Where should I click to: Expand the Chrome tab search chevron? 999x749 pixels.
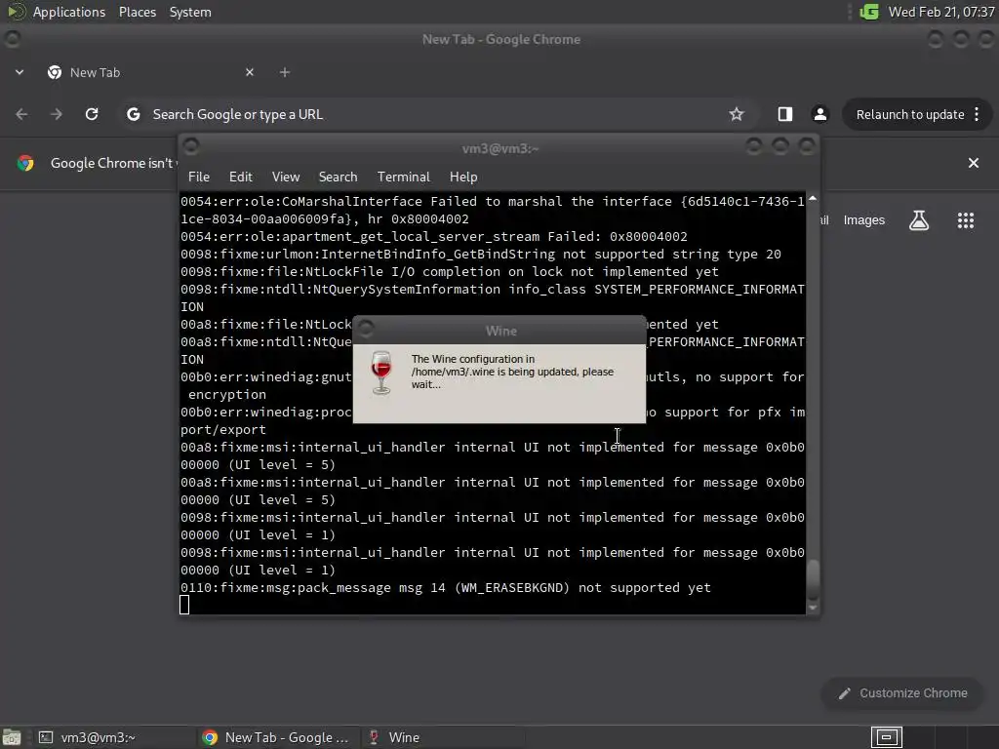(20, 72)
